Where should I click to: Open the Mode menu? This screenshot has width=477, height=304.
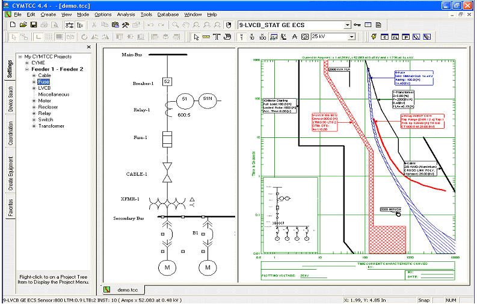83,14
